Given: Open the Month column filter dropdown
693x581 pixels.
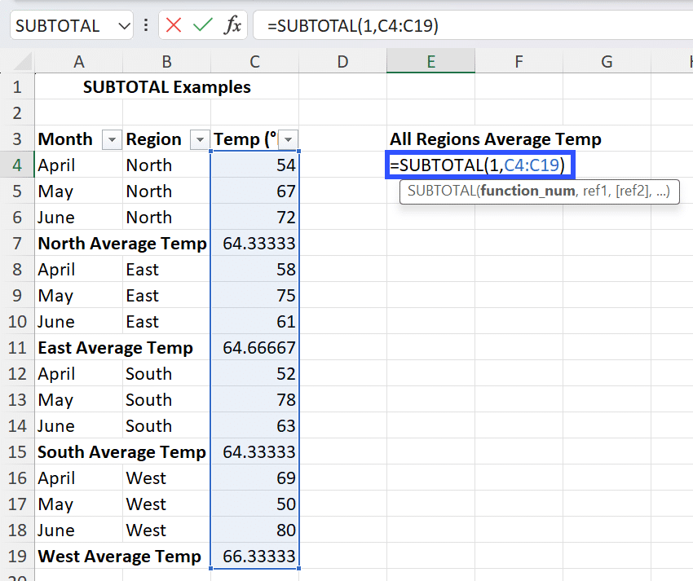Looking at the screenshot, I should pos(112,139).
